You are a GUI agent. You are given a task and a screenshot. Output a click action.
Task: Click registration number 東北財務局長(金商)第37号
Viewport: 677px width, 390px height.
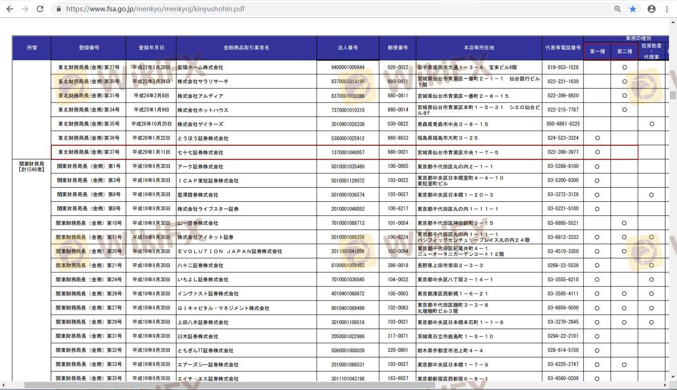pyautogui.click(x=89, y=152)
